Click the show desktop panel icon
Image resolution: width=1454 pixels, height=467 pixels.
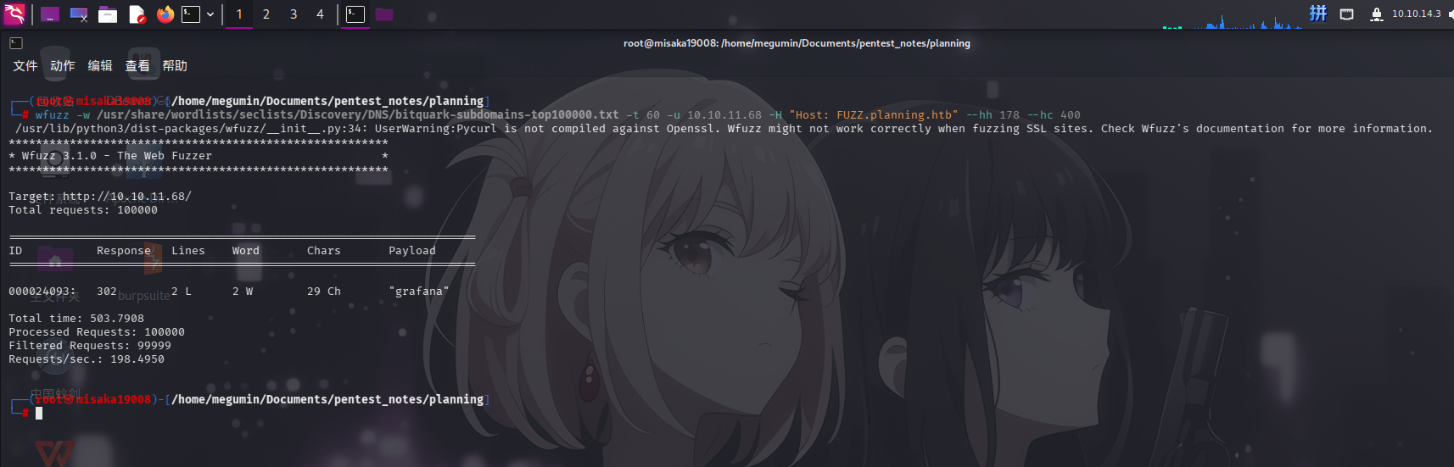[50, 14]
